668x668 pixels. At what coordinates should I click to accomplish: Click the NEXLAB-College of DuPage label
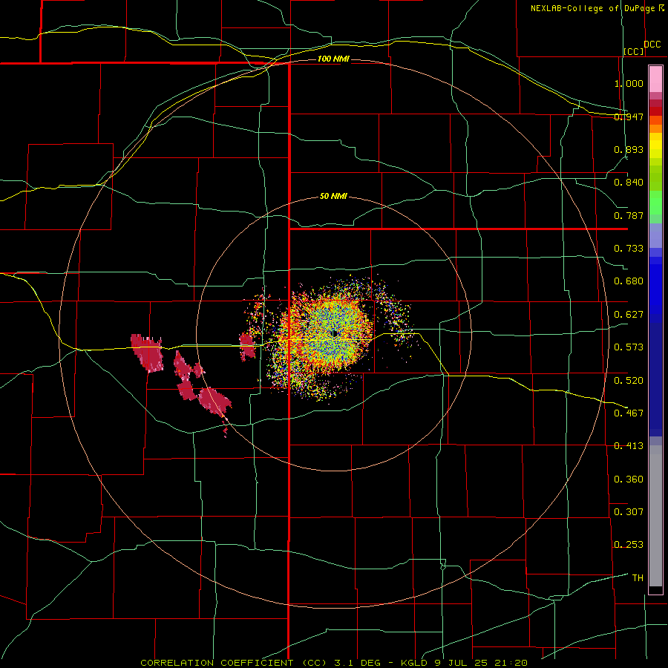[x=593, y=8]
